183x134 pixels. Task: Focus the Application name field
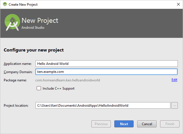[x=107, y=63]
